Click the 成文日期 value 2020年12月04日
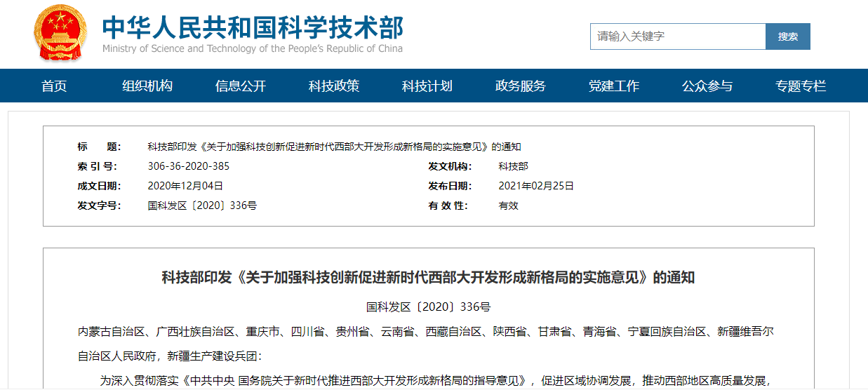Screen dimensions: 868x390 [x=185, y=187]
